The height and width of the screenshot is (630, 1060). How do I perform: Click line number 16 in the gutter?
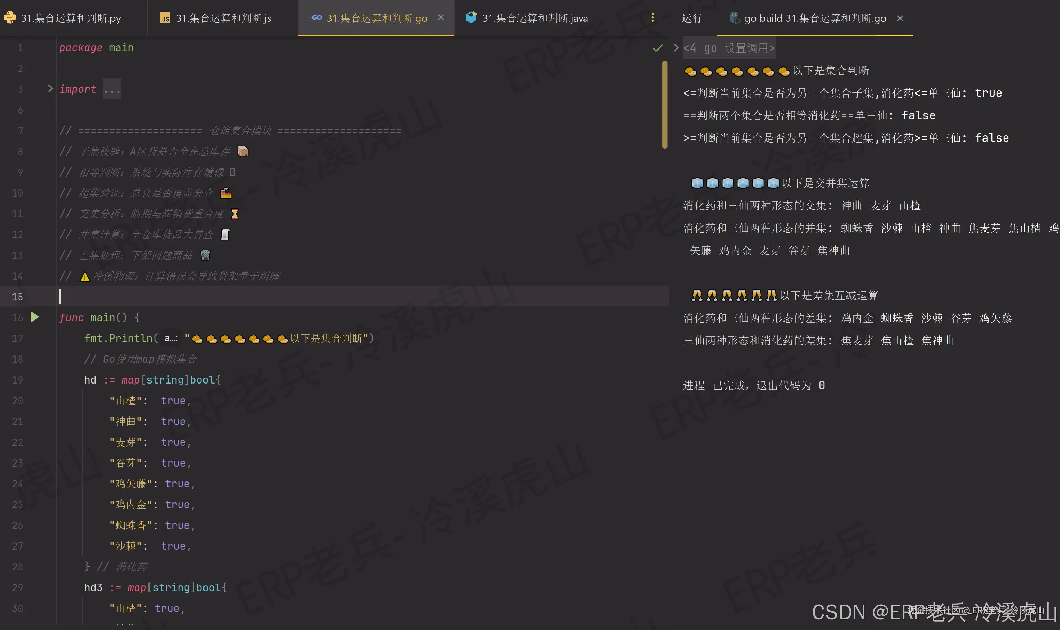[x=17, y=317]
